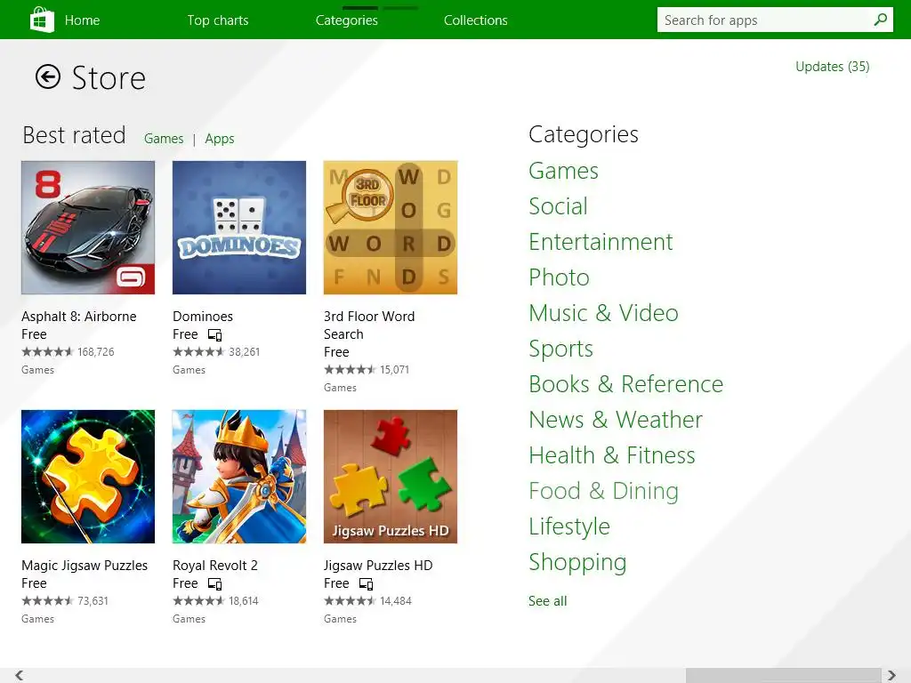Open the Collections tab
The image size is (911, 683).
pos(476,20)
